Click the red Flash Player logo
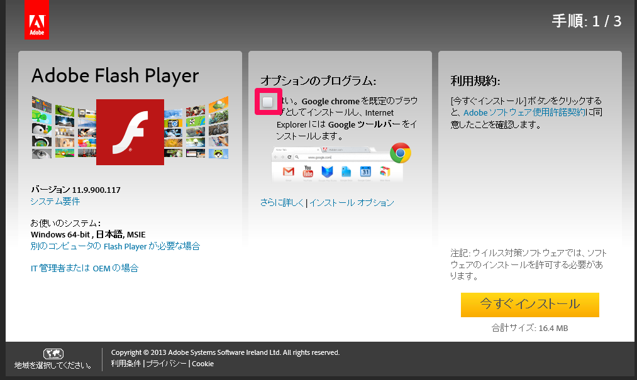The width and height of the screenshot is (637, 380). pos(130,132)
